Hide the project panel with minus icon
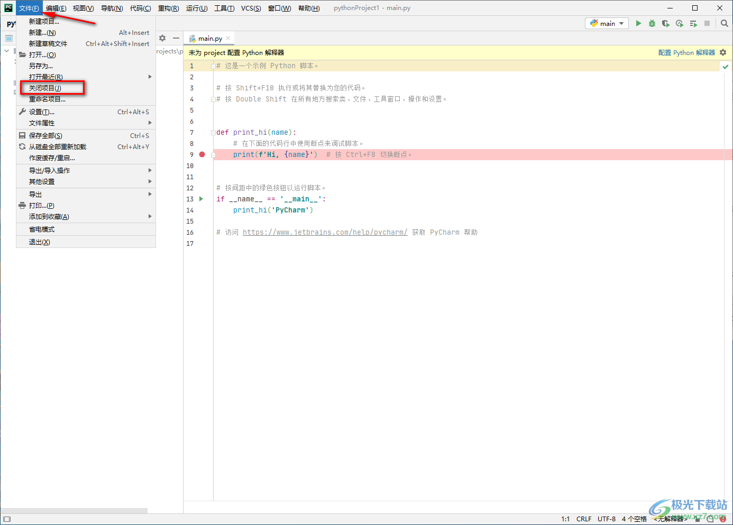733x525 pixels. pos(176,38)
